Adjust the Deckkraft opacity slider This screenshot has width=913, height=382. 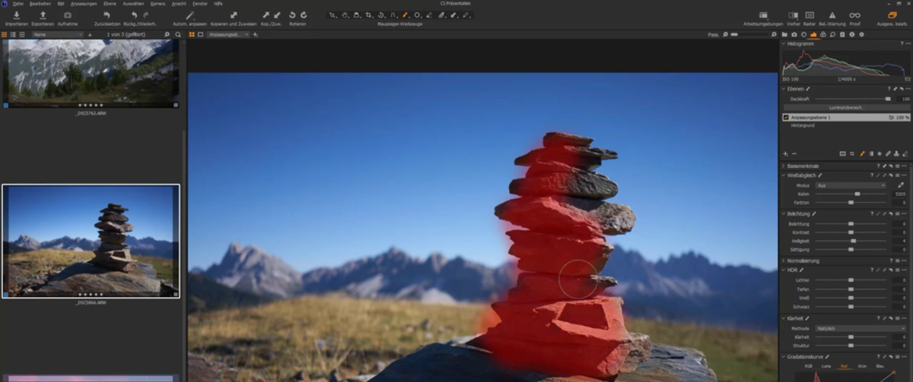click(852, 99)
